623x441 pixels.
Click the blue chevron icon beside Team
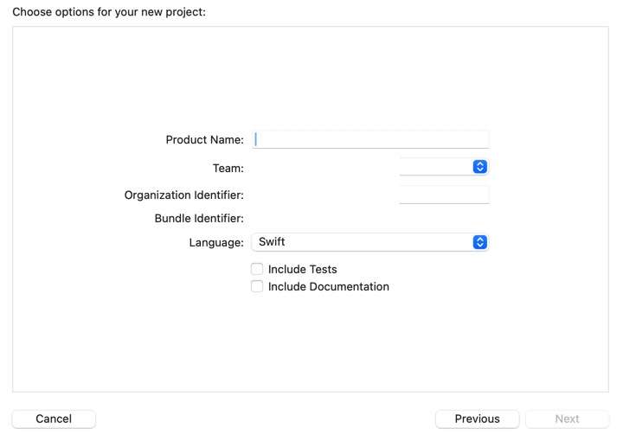point(480,167)
